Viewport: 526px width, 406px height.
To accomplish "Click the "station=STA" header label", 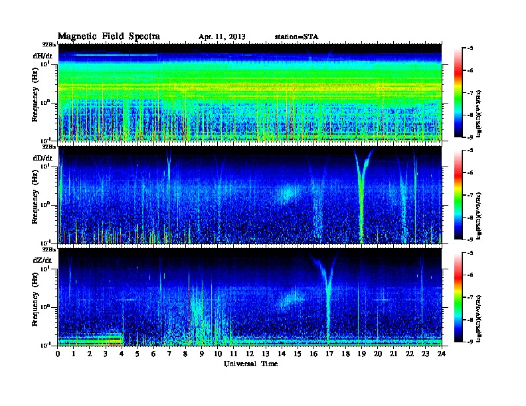I will (x=297, y=37).
